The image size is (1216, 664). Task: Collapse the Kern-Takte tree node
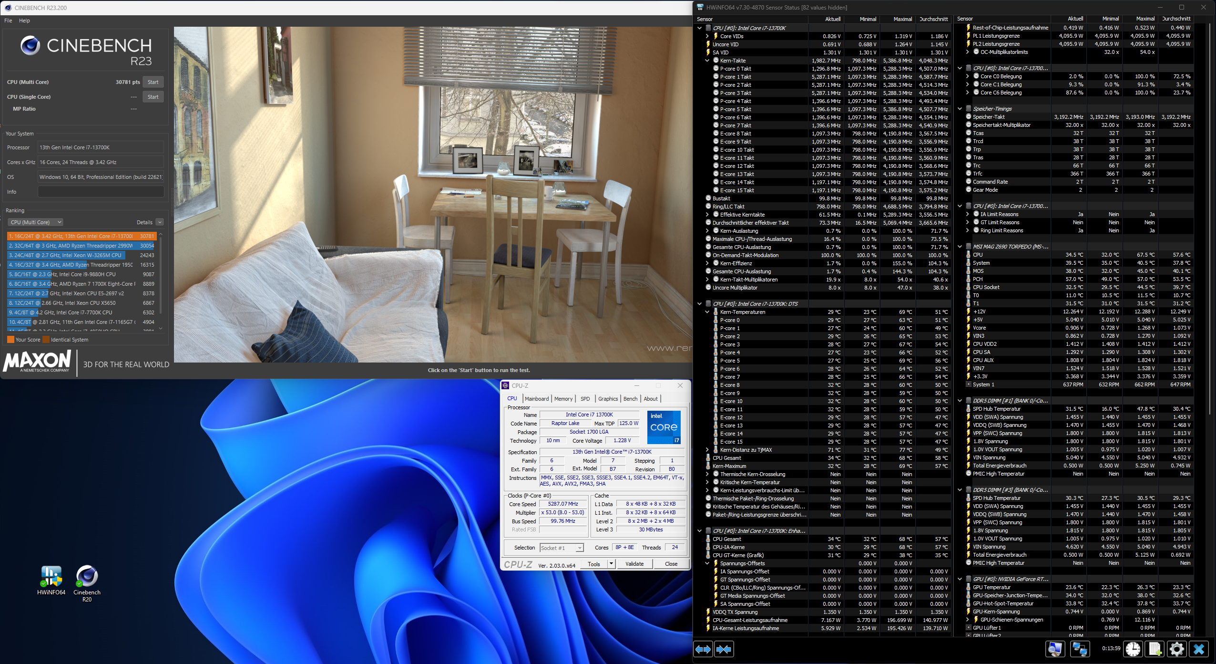(x=707, y=61)
